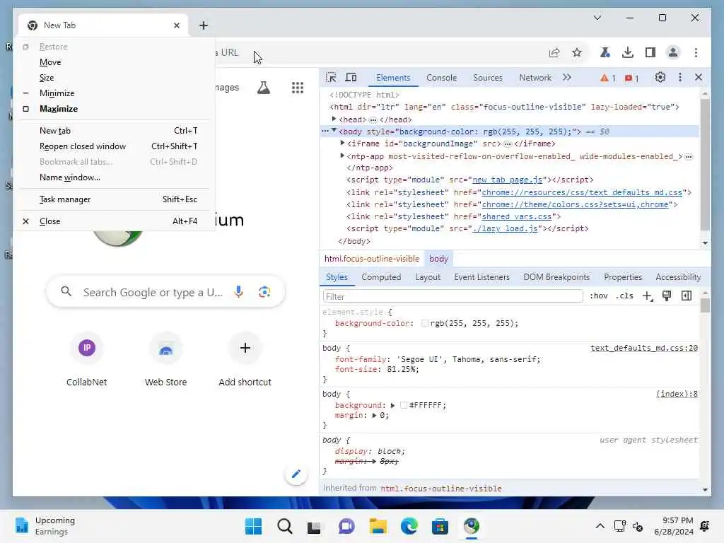Switch to the Sources tab
The width and height of the screenshot is (724, 543).
[488, 78]
